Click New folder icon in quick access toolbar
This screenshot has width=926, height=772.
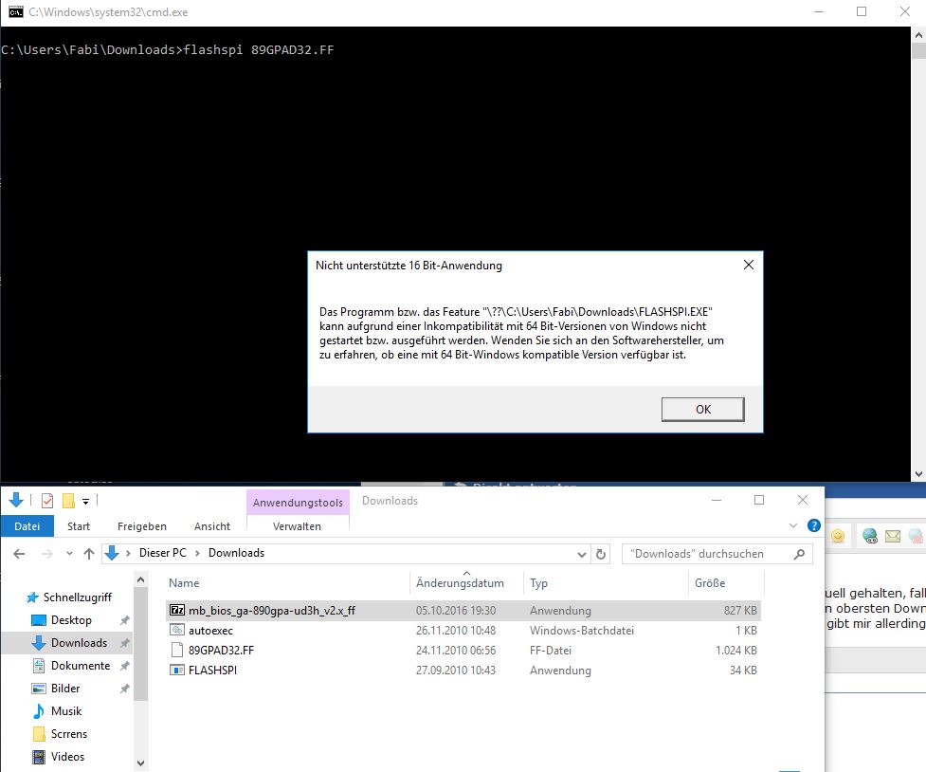tap(68, 502)
